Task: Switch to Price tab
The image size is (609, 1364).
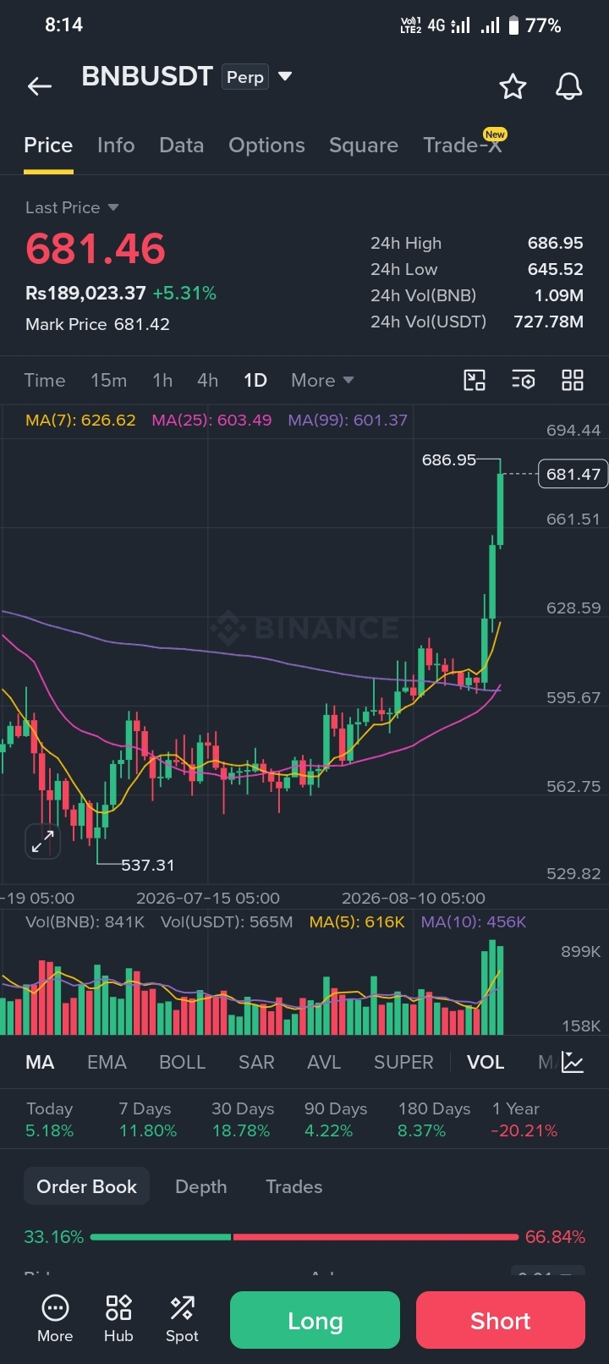Action: pos(48,146)
